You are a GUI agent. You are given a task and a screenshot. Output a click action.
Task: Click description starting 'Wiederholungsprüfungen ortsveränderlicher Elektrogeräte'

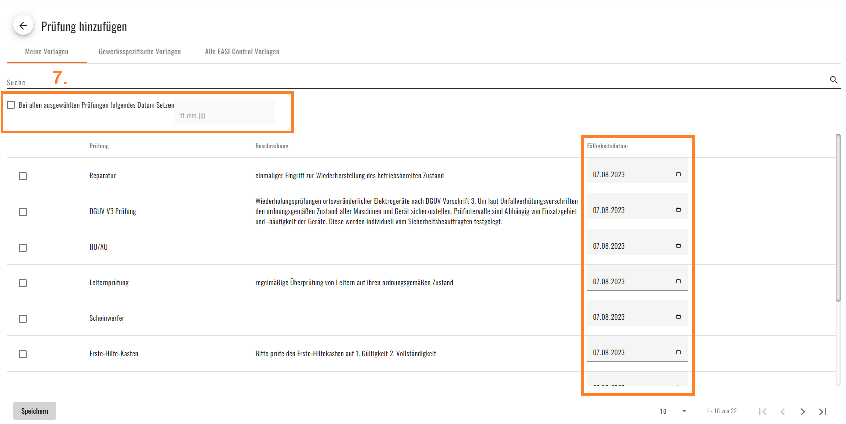pyautogui.click(x=416, y=211)
